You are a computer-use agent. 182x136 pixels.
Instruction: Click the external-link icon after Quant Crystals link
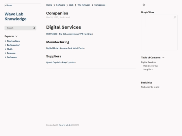coord(75,62)
